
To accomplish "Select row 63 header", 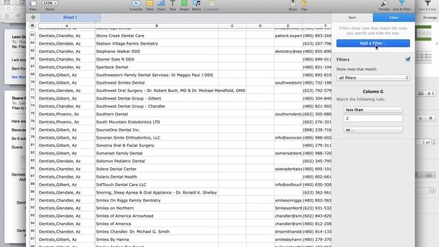I will (33, 35).
